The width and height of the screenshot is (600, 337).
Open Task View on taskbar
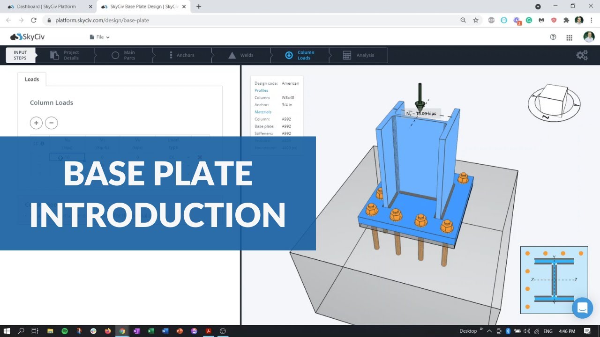[x=35, y=331]
